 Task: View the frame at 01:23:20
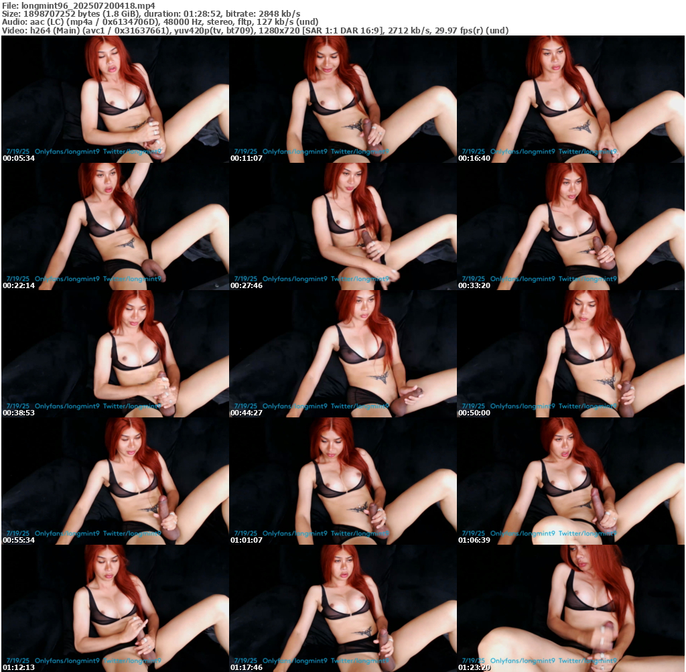571,608
